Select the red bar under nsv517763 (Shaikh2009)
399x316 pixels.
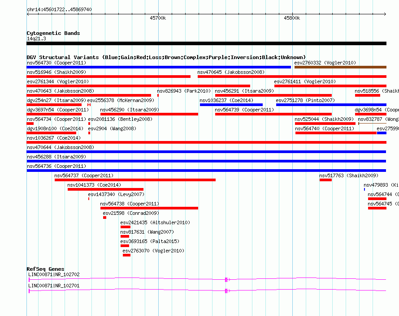pyautogui.click(x=326, y=180)
